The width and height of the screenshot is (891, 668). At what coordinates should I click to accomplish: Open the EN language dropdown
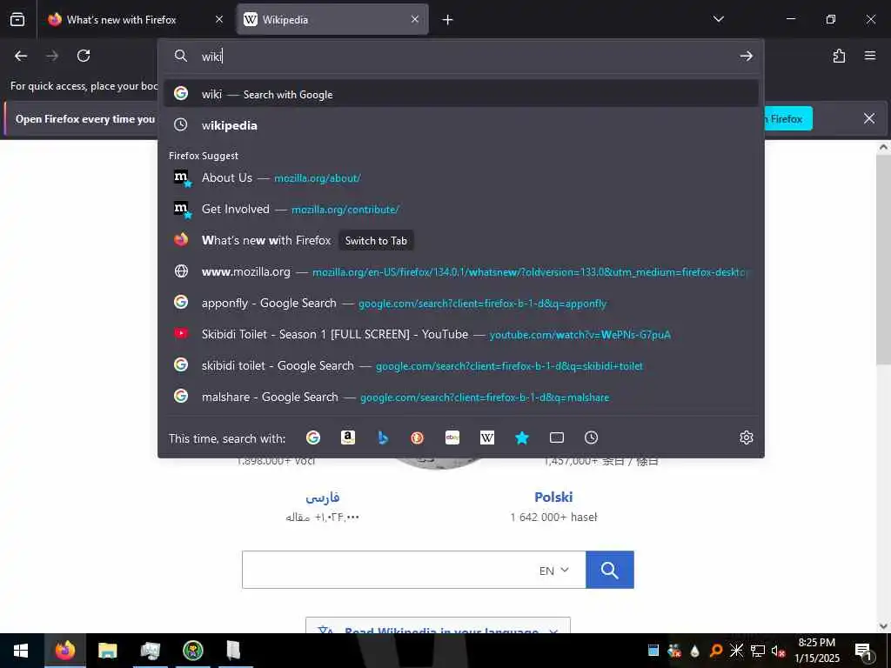pos(554,571)
